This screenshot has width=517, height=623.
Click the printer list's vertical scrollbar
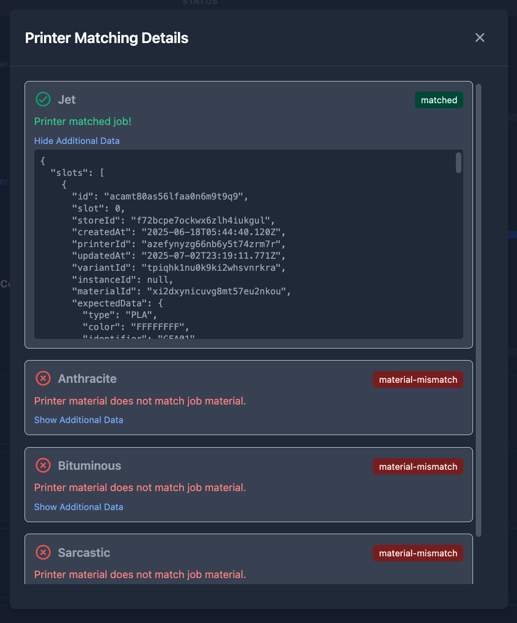coord(479,310)
